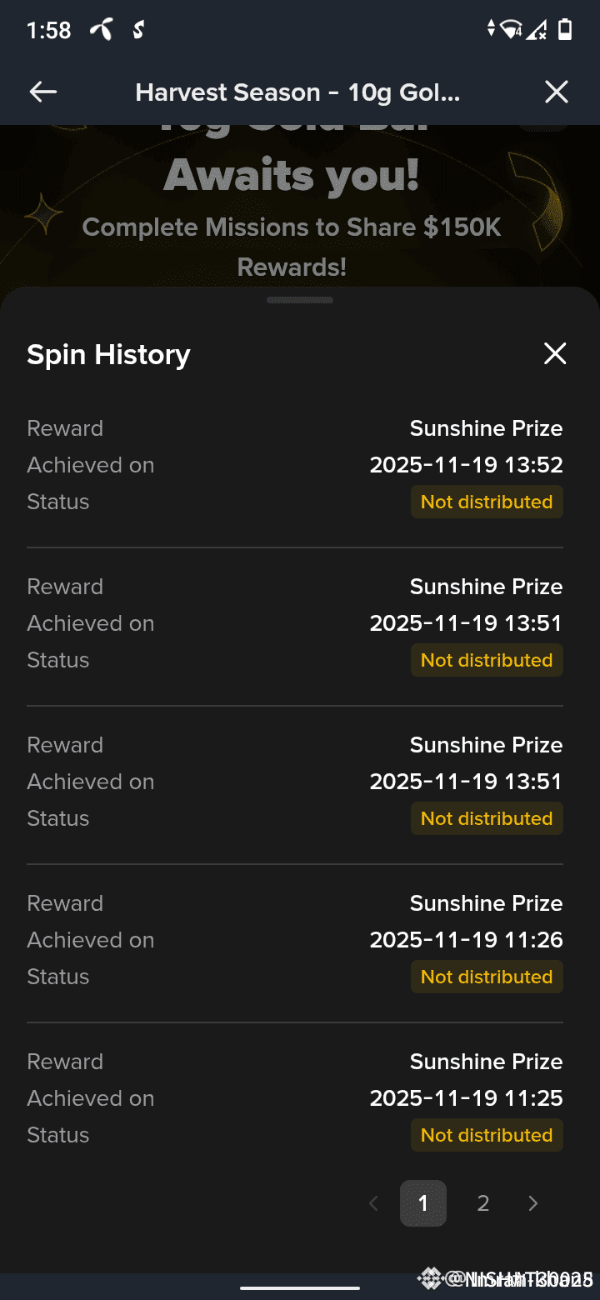Image resolution: width=600 pixels, height=1300 pixels.
Task: Tap the back arrow in header
Action: point(43,92)
